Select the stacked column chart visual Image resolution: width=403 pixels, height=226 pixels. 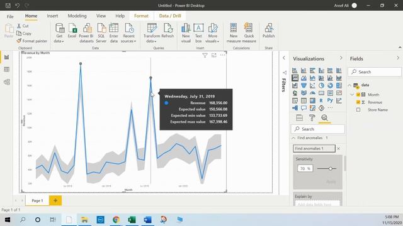click(x=304, y=70)
